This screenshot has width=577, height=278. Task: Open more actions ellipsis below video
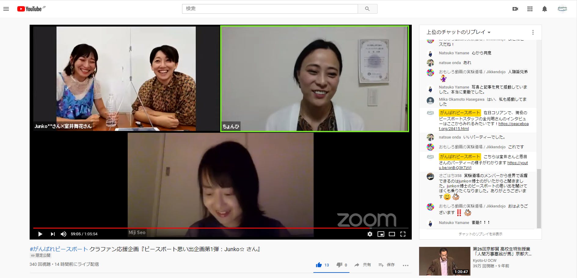[x=405, y=265]
